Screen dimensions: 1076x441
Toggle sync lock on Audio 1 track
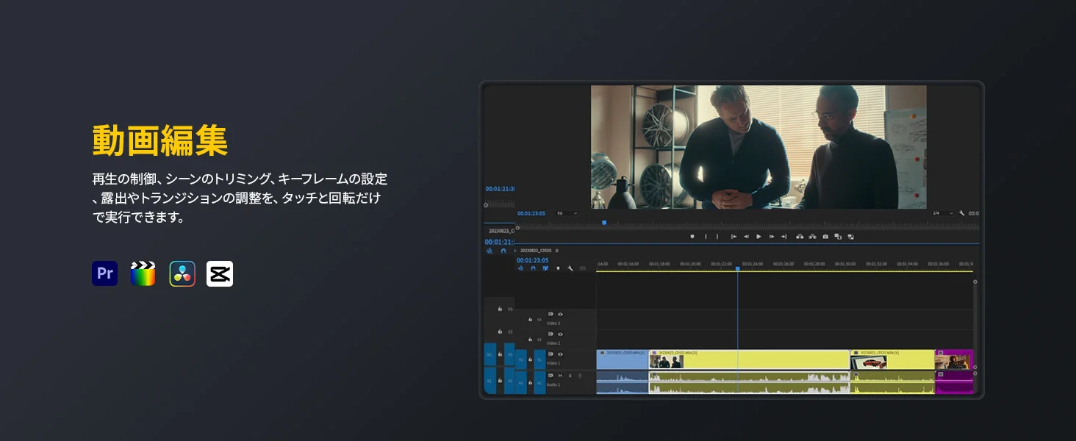(x=550, y=376)
